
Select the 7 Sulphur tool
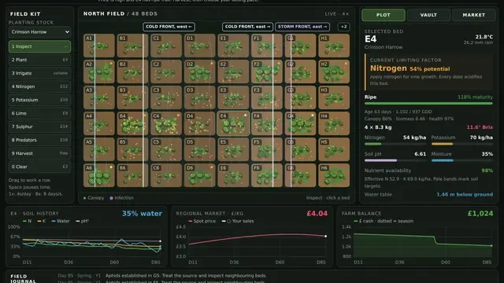click(39, 127)
